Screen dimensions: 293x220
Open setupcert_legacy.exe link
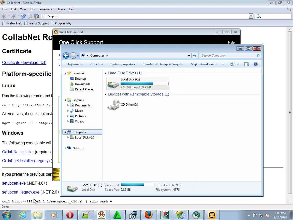21,192
